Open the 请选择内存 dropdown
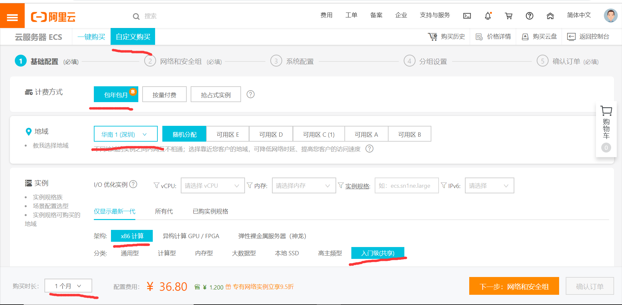 click(304, 185)
